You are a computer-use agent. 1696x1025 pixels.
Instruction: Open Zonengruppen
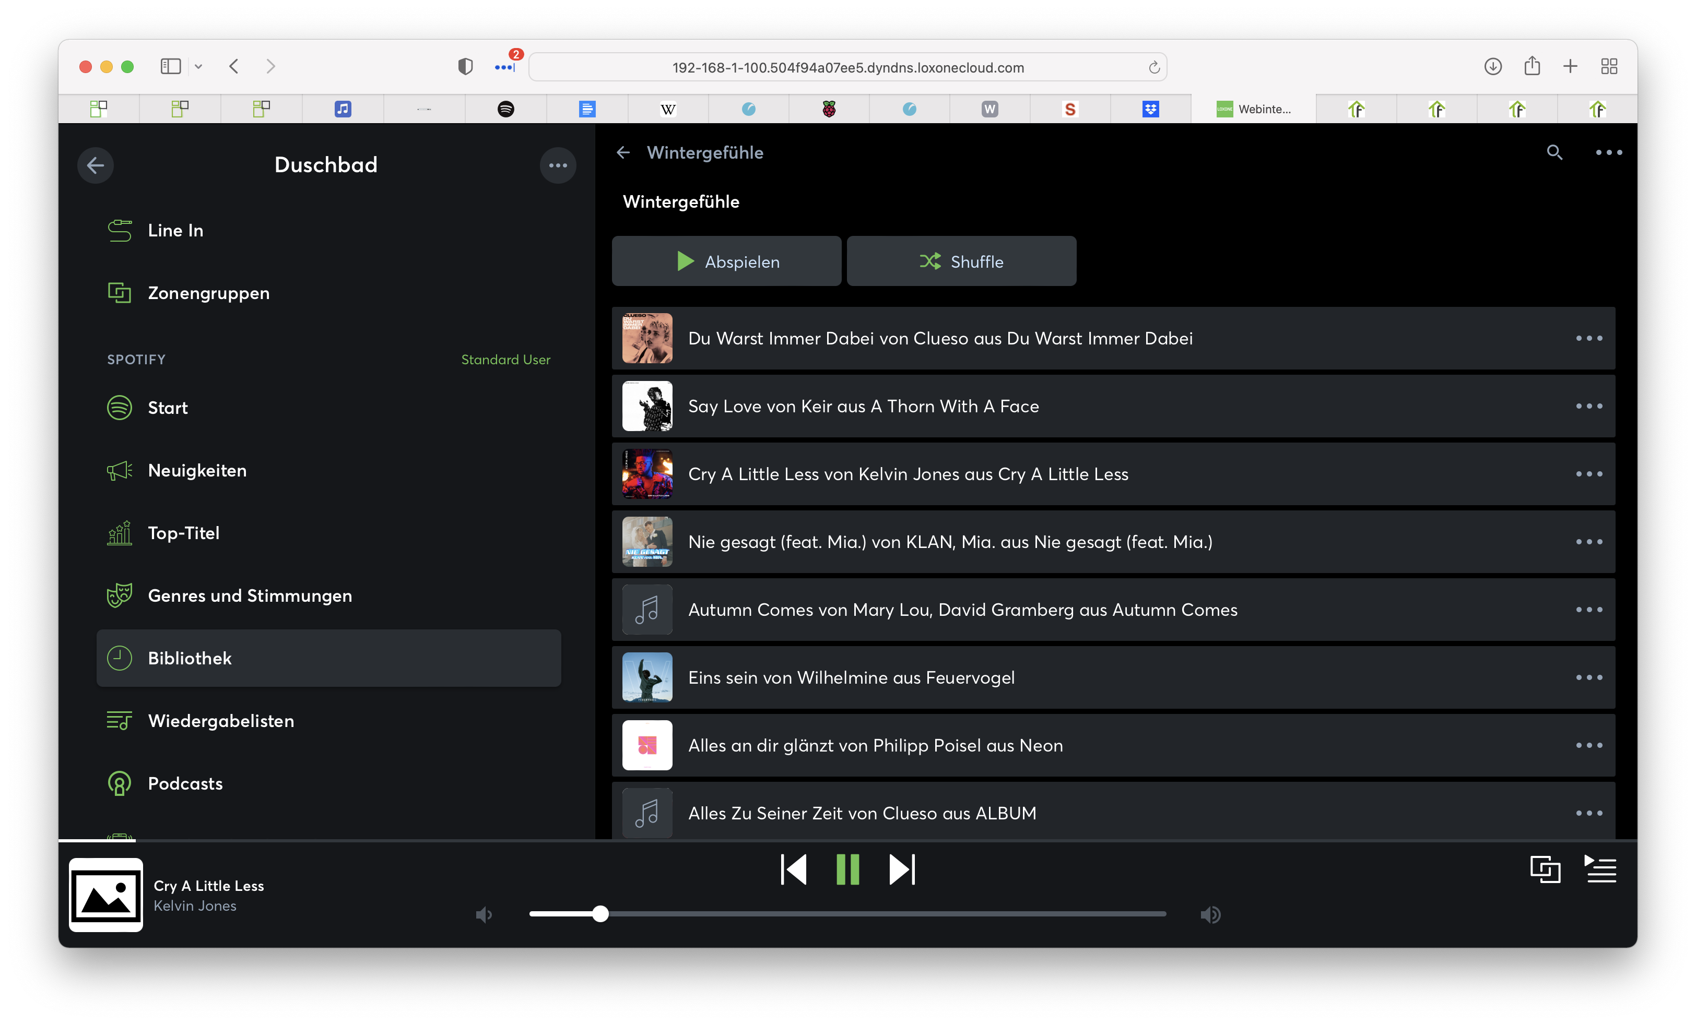tap(328, 293)
